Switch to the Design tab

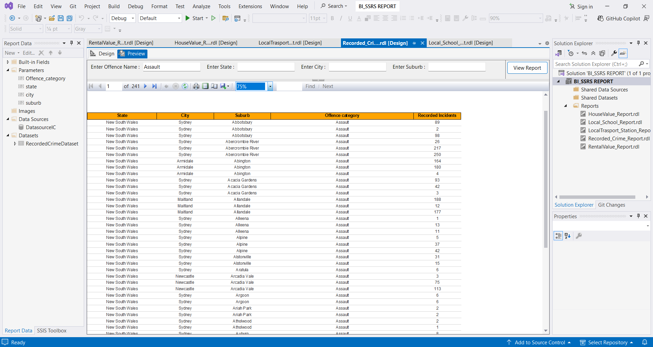tap(102, 54)
